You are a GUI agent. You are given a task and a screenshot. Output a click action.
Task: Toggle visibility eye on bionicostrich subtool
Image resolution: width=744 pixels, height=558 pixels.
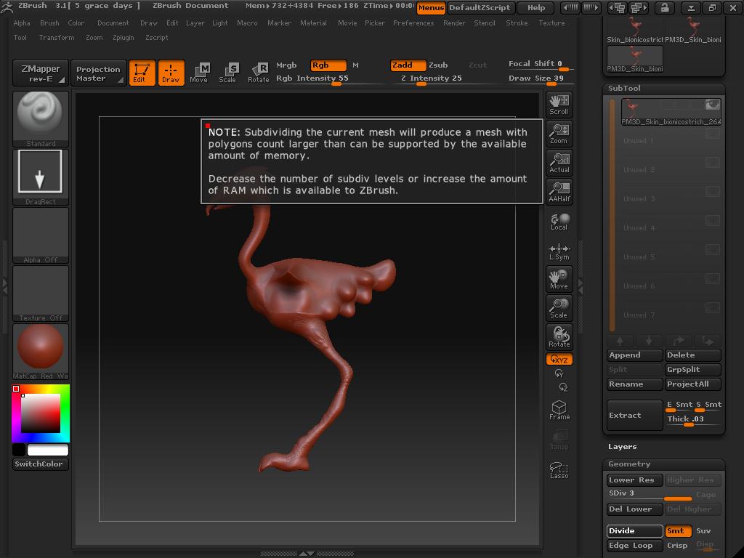click(x=712, y=105)
